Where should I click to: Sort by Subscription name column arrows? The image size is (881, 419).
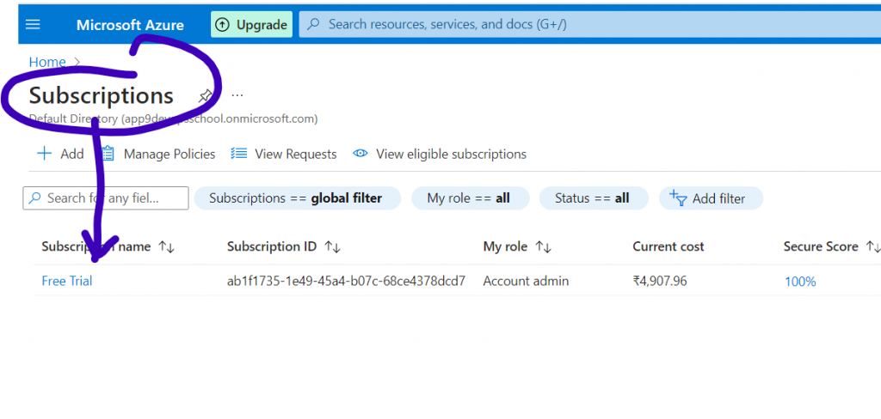click(x=166, y=247)
